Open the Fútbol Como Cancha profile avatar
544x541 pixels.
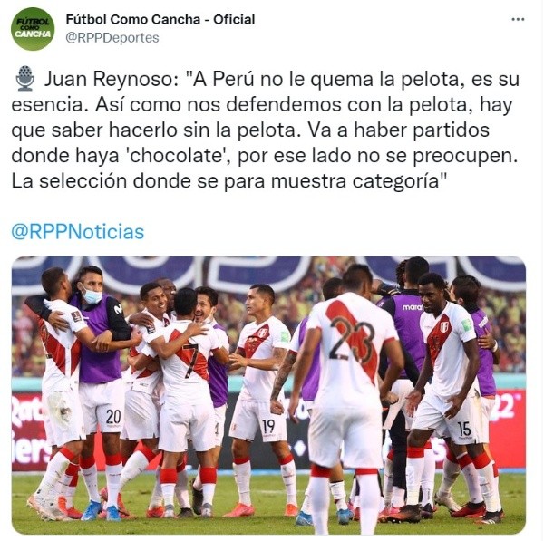coord(33,29)
